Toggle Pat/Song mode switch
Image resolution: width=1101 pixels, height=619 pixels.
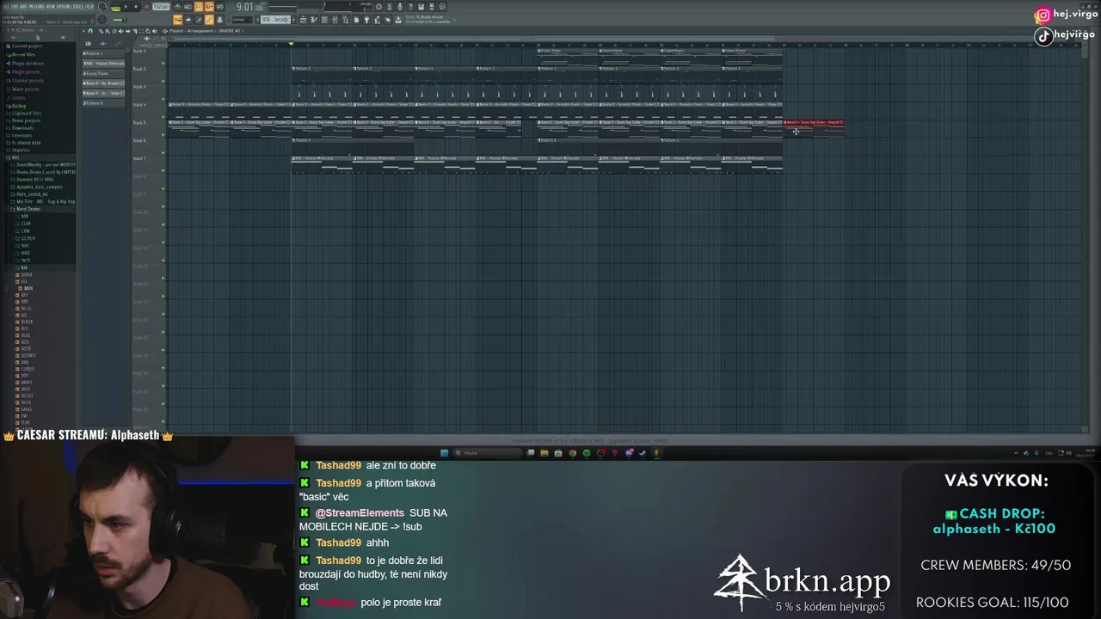point(115,6)
